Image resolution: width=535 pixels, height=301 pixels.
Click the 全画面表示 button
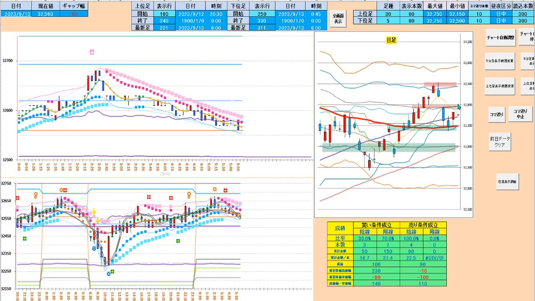[x=338, y=19]
